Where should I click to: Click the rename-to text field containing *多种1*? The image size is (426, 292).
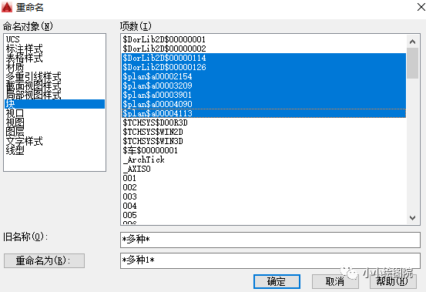270,260
